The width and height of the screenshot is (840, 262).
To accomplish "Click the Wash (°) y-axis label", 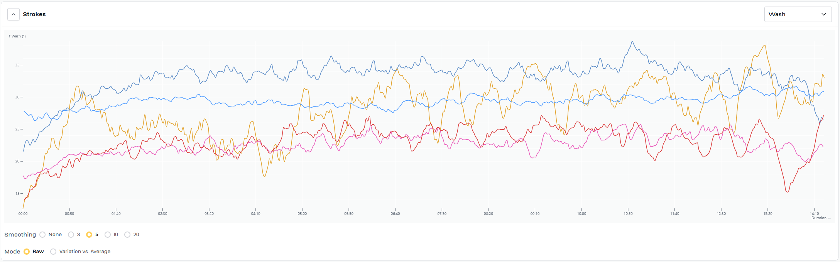I will (17, 36).
